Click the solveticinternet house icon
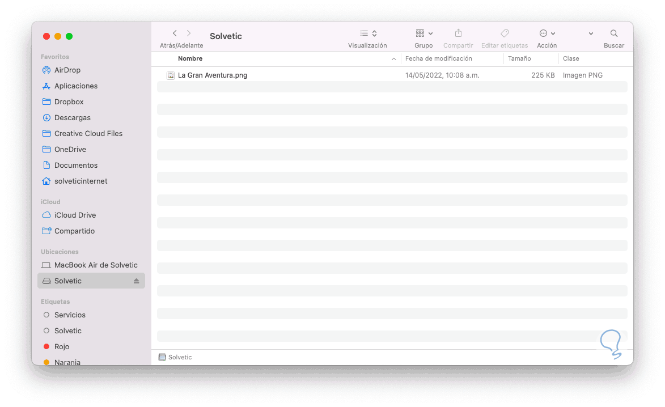 [x=46, y=181]
